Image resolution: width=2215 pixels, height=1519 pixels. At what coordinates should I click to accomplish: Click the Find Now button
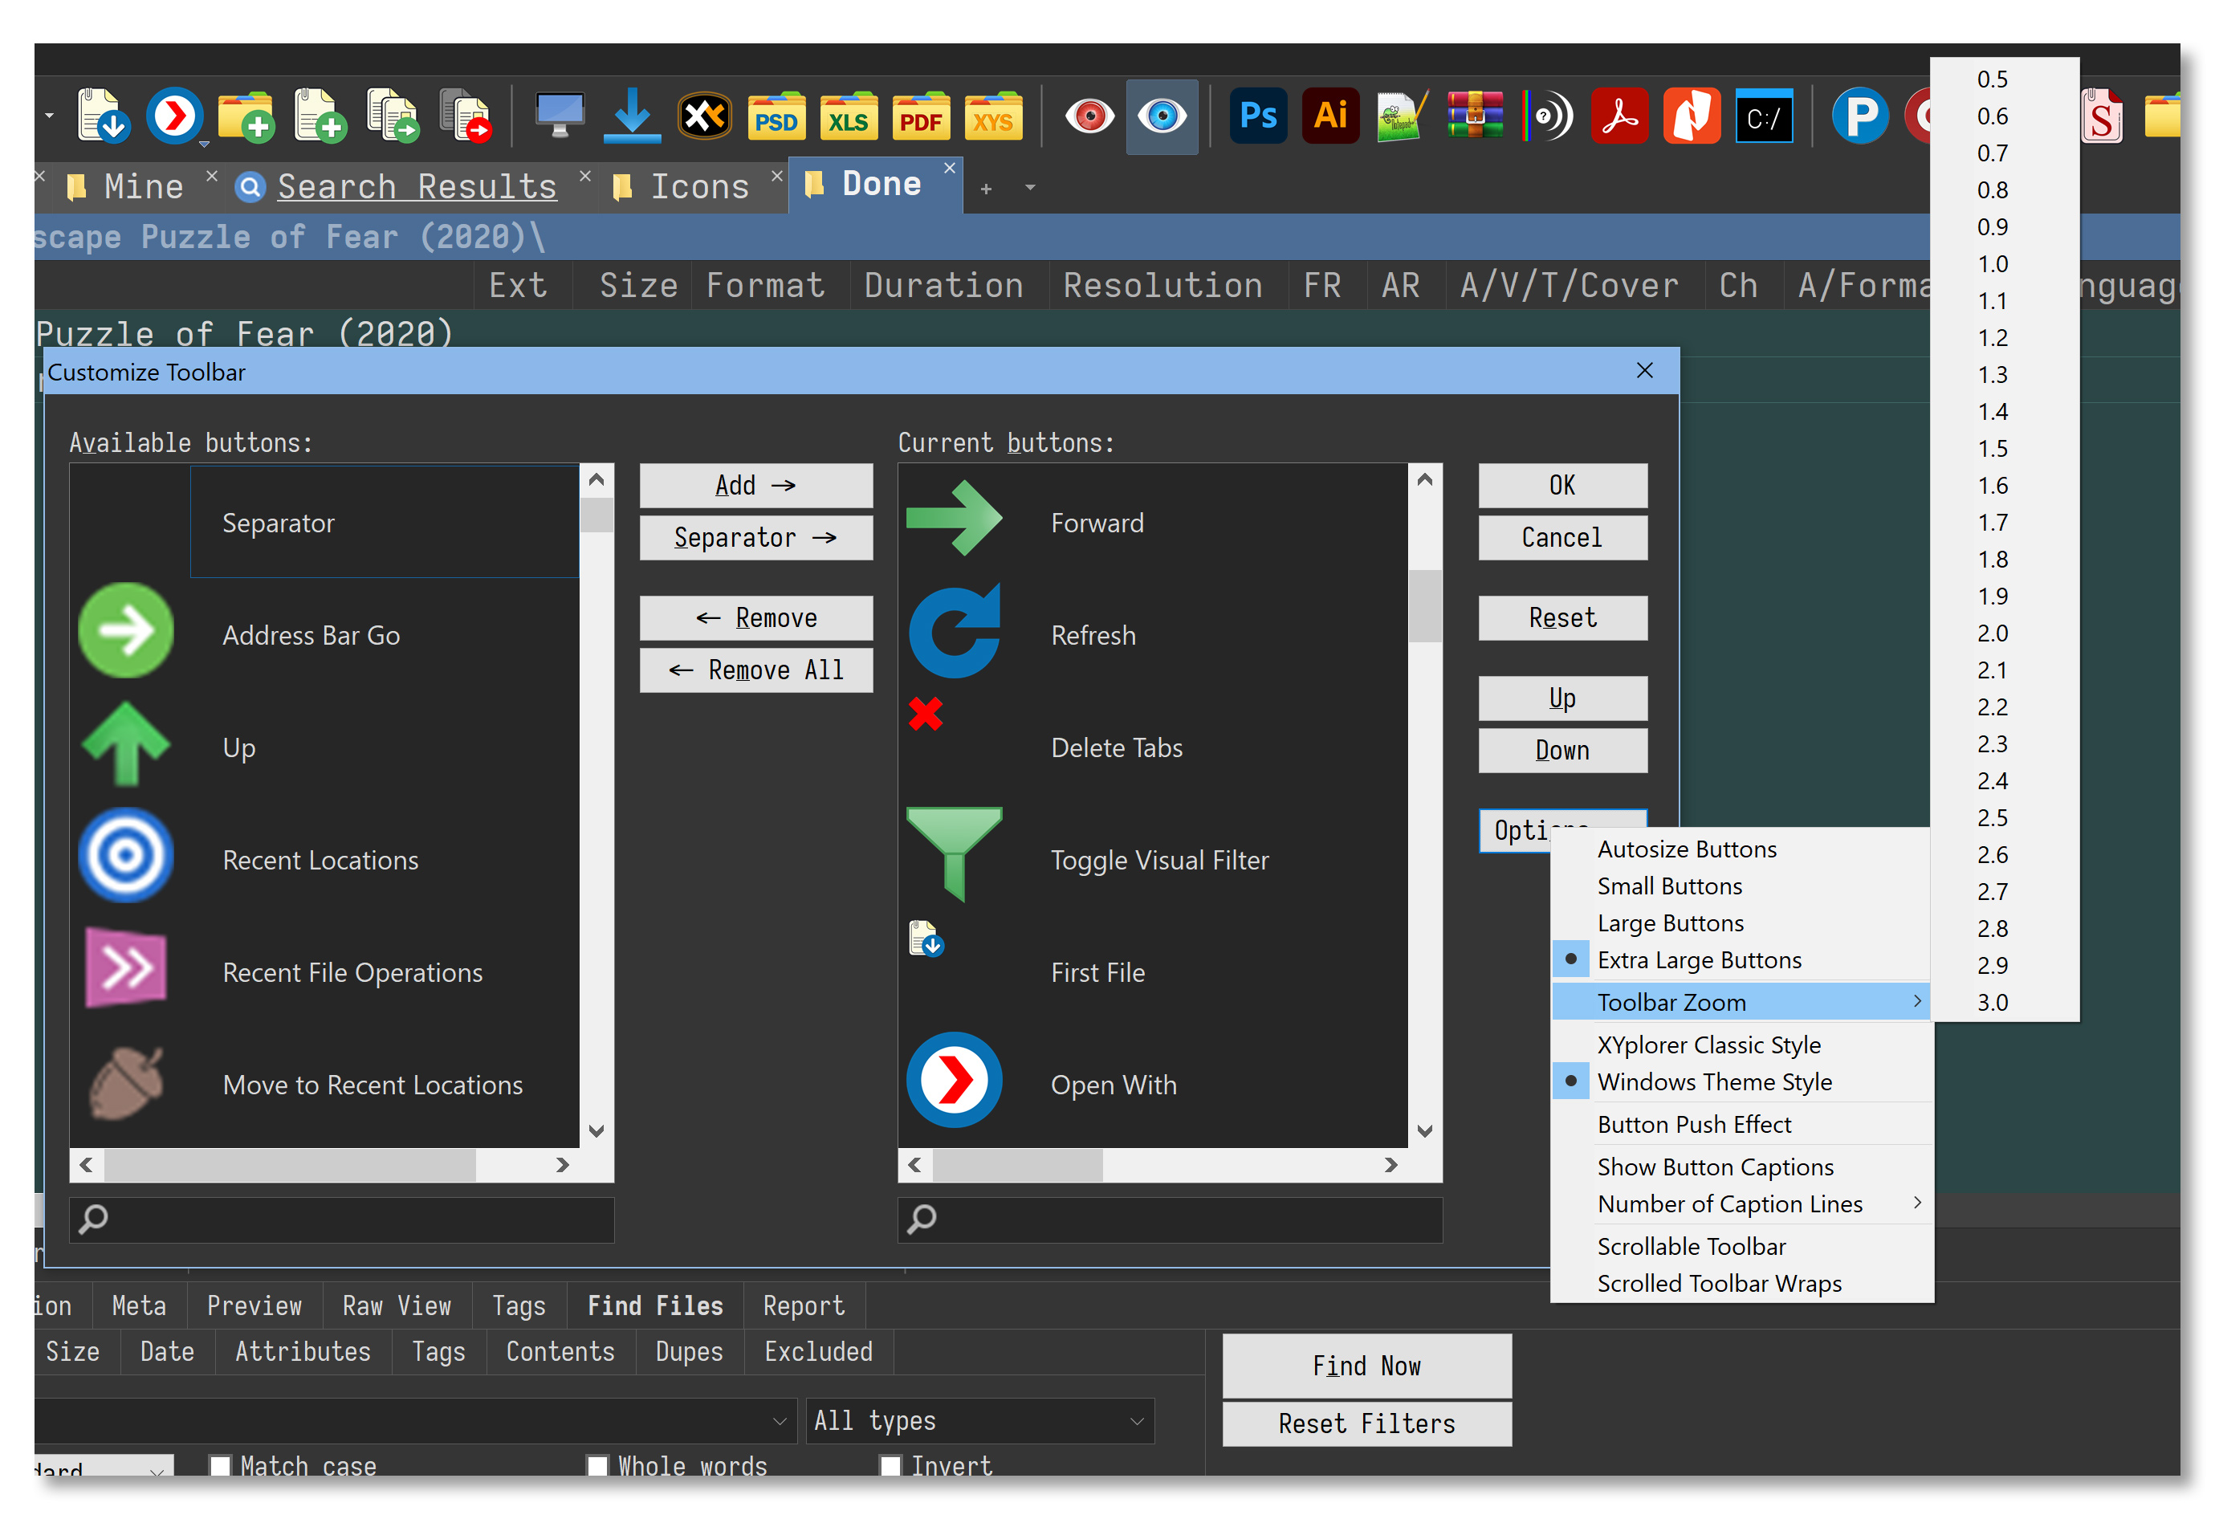coord(1366,1365)
